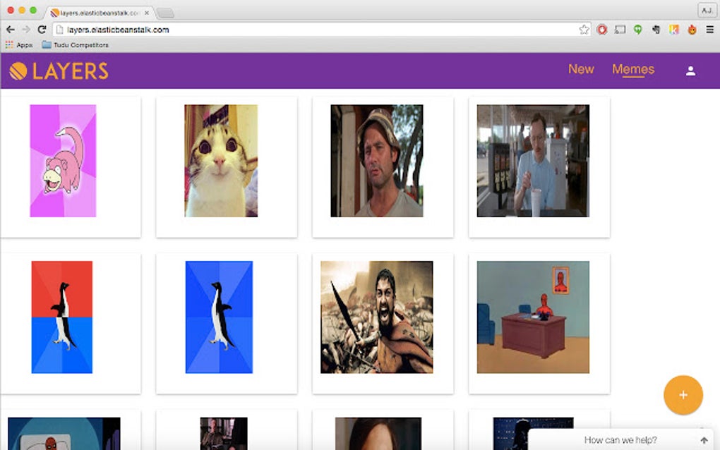Image resolution: width=720 pixels, height=450 pixels.
Task: Bookmark this page with the star icon
Action: click(x=584, y=30)
